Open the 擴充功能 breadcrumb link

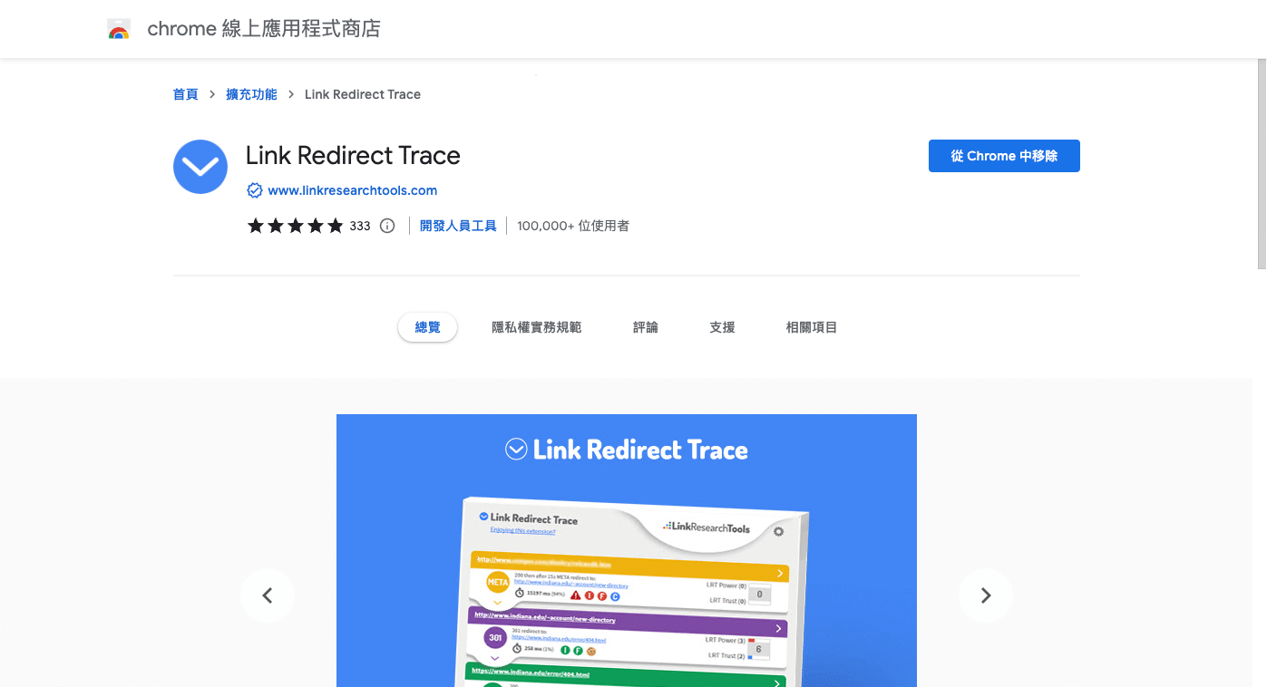point(251,94)
